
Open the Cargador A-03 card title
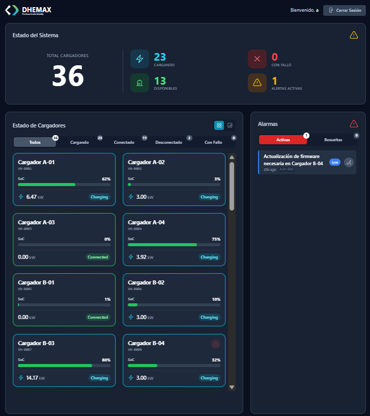(x=36, y=222)
